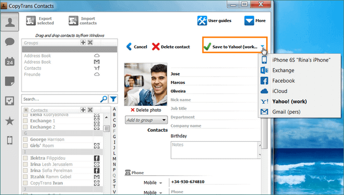Check the George Harrison checkbox
Viewport: 344px width, 195px height.
click(x=25, y=139)
